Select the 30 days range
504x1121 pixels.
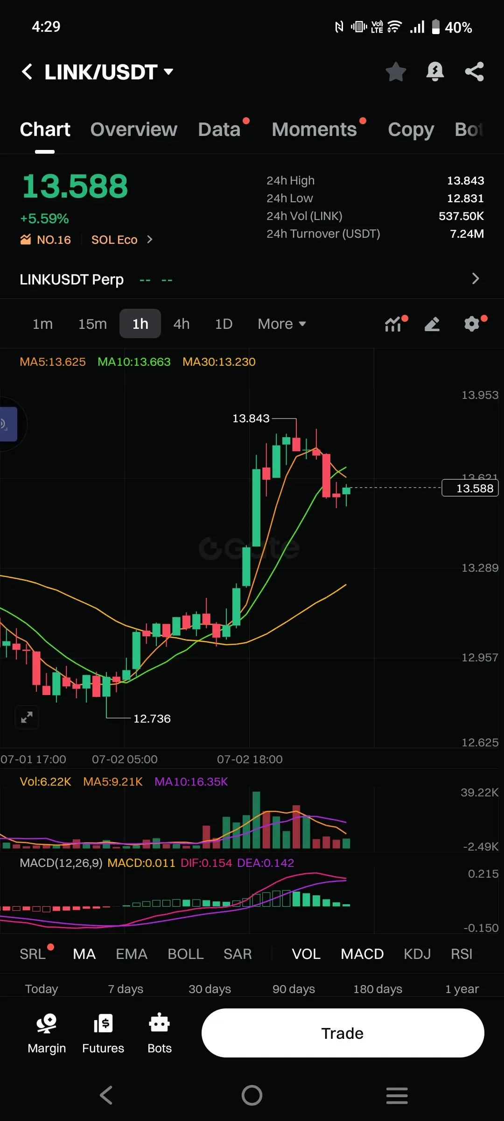210,989
